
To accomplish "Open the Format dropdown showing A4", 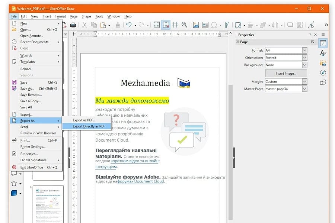I will [x=304, y=51].
